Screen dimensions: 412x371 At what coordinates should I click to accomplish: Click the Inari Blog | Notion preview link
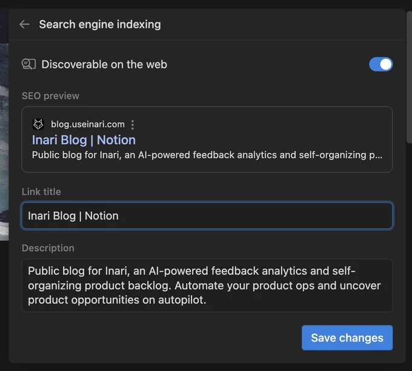[x=84, y=140]
